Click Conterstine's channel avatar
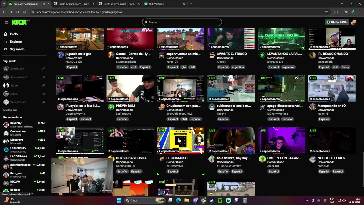Image resolution: width=364 pixels, height=205 pixels. [6, 133]
